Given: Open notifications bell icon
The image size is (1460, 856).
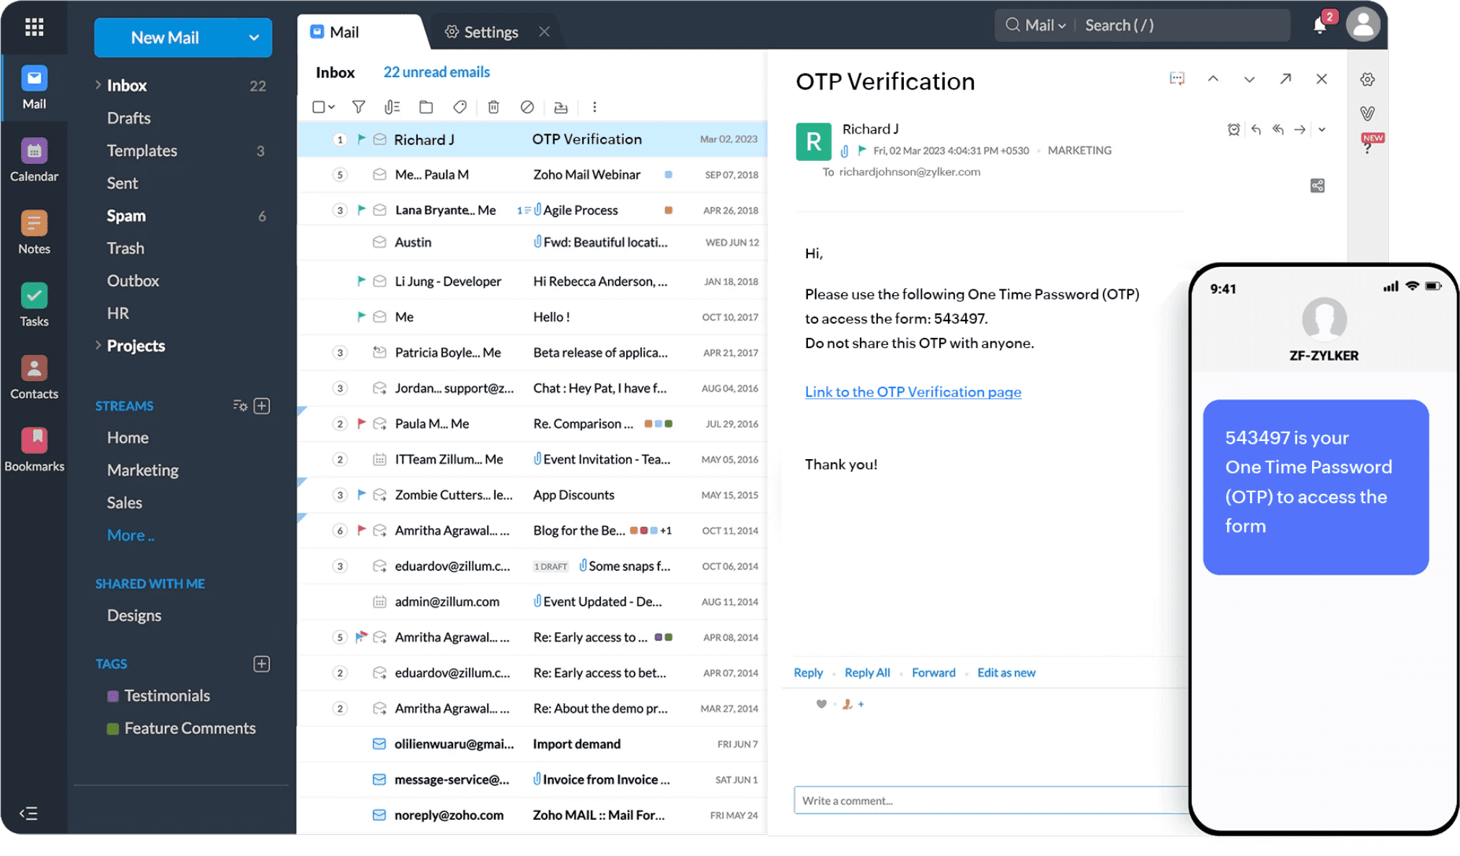Looking at the screenshot, I should [1319, 25].
